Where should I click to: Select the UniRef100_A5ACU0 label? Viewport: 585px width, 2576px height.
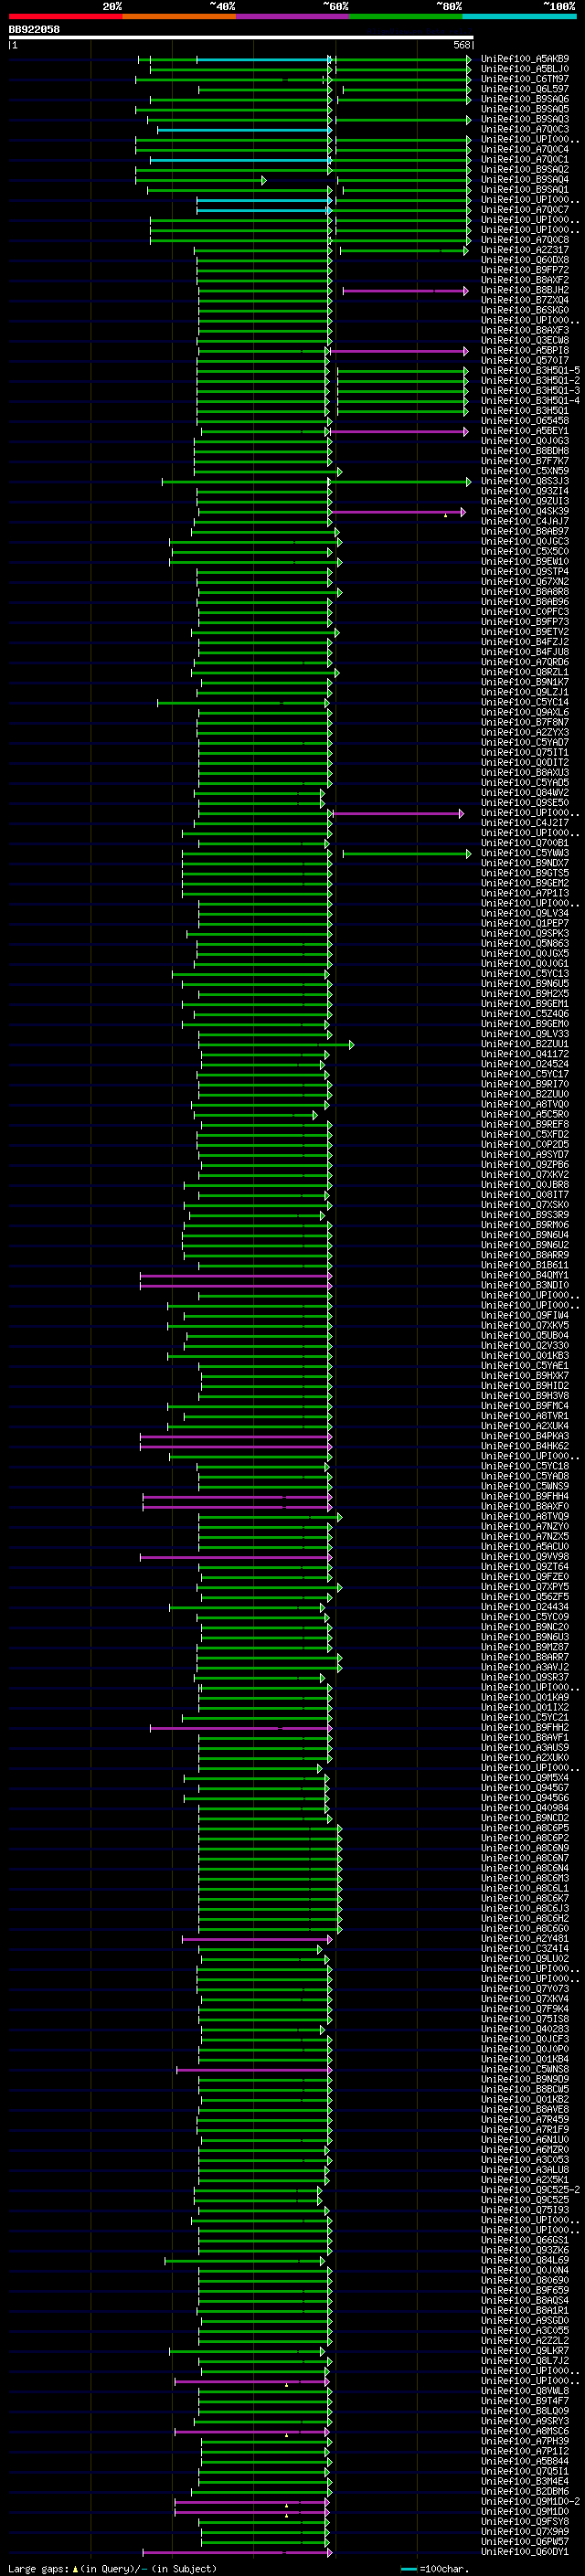coord(525,1547)
